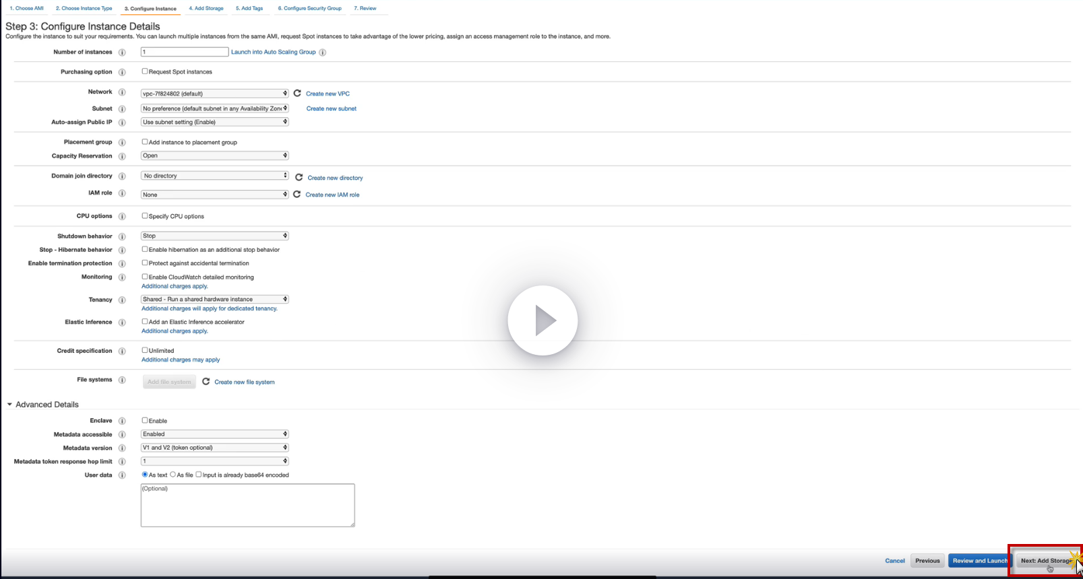Open Placement group info icon
The width and height of the screenshot is (1083, 579).
coord(122,143)
